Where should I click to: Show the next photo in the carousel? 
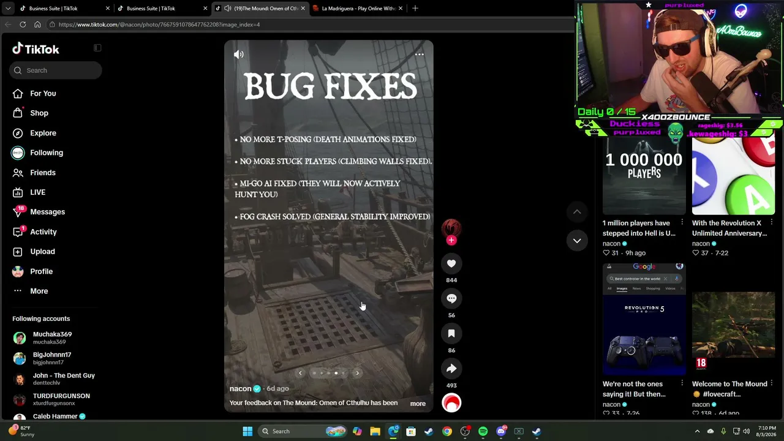(357, 373)
